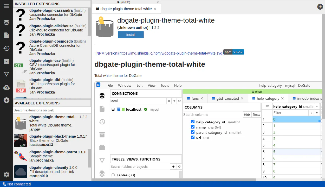Toggle the url column checkbox
325x187 pixels.
pos(193,137)
